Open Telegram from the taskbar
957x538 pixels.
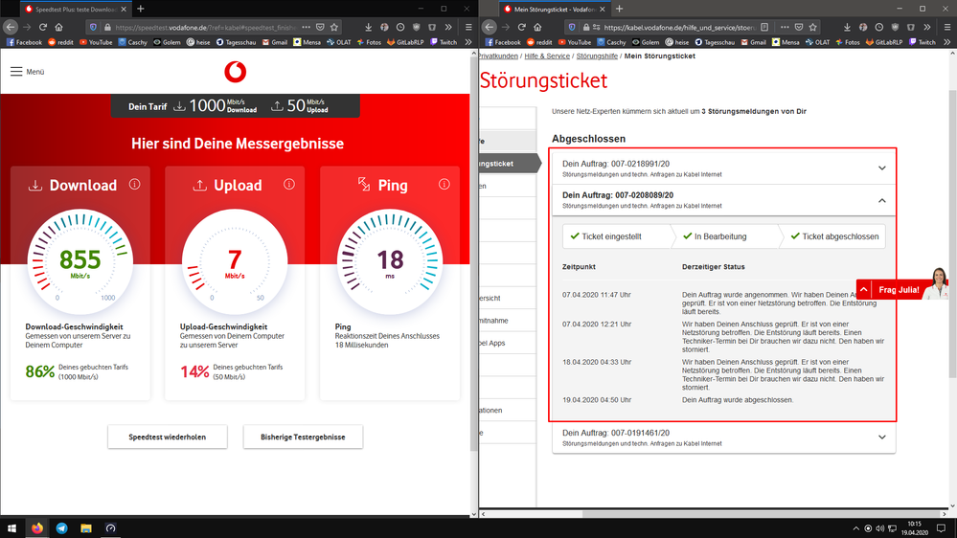point(61,528)
